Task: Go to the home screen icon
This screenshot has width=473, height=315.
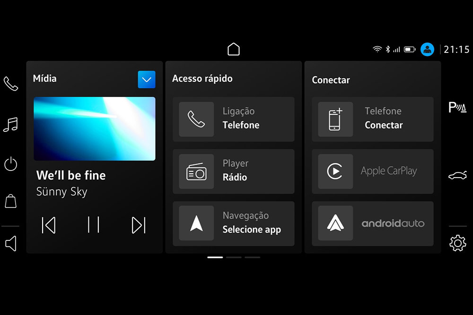Action: 234,49
